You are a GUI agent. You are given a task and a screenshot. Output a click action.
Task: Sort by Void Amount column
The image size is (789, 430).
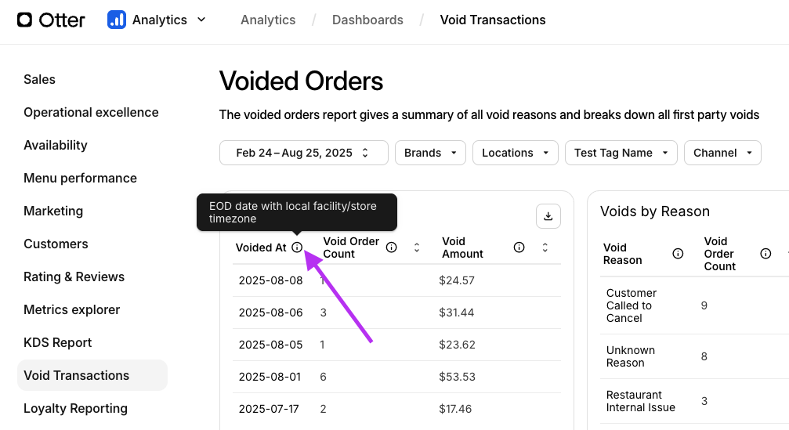[x=545, y=248]
